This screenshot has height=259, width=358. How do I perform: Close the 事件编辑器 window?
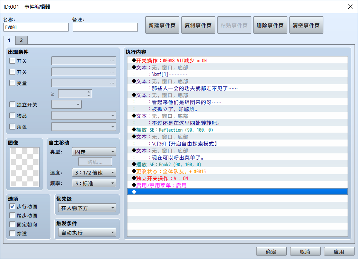click(350, 7)
